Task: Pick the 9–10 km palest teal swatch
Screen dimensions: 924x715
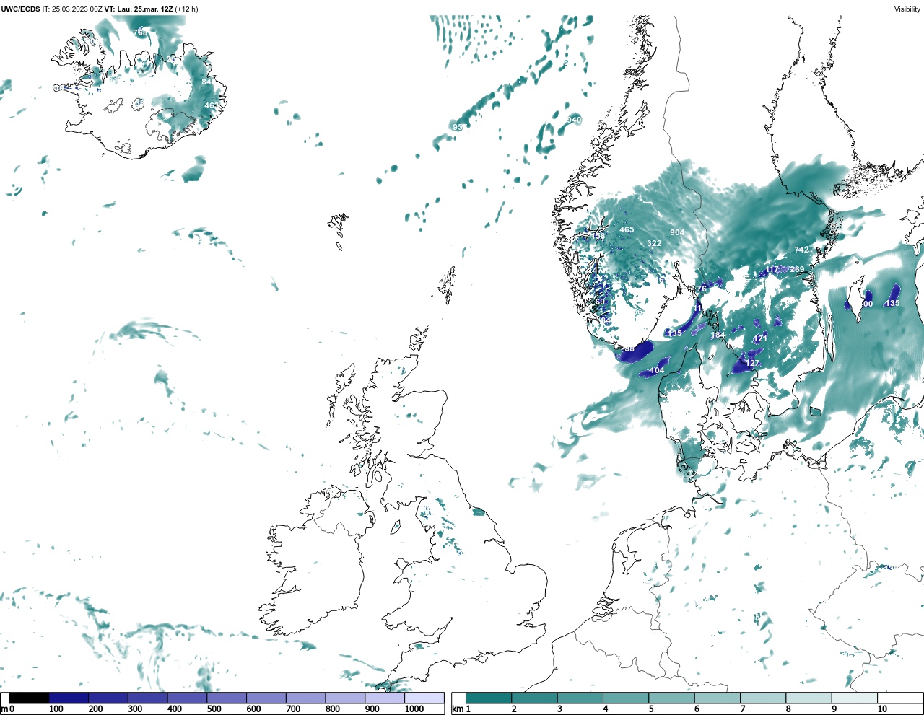Action: (854, 698)
